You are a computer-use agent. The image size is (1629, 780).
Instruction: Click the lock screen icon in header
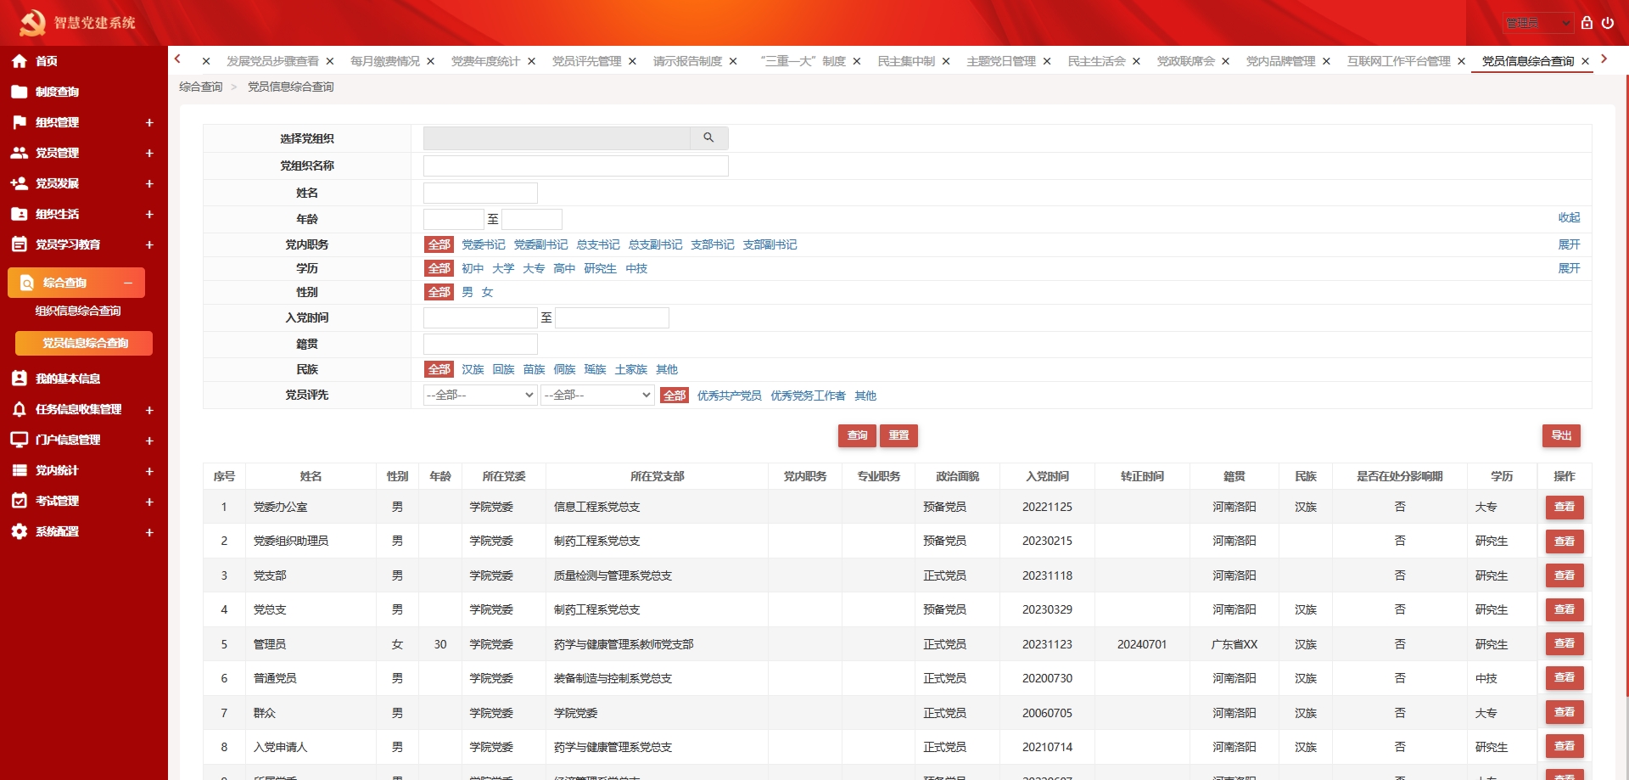point(1587,23)
